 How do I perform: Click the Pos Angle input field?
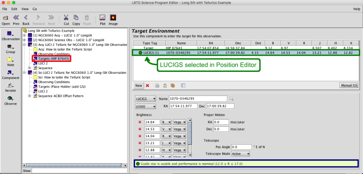242,147
